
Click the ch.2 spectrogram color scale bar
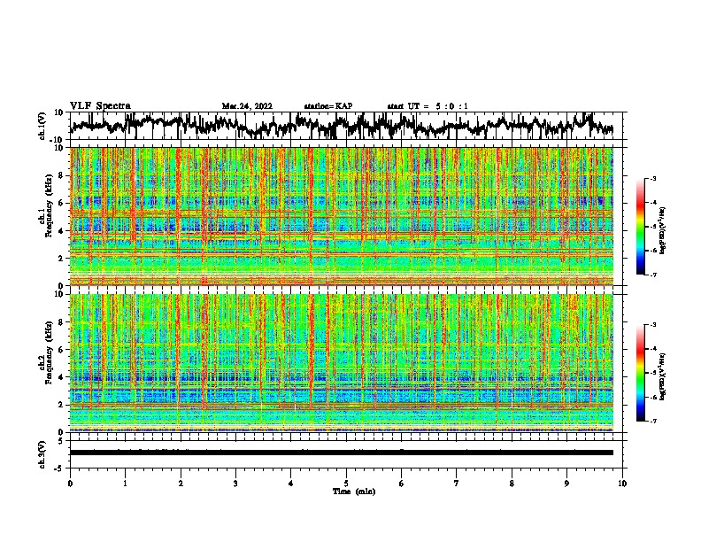pyautogui.click(x=641, y=373)
